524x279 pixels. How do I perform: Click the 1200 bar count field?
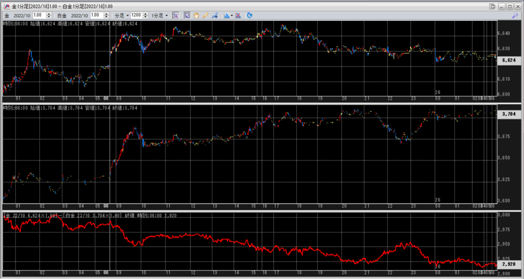click(x=136, y=15)
